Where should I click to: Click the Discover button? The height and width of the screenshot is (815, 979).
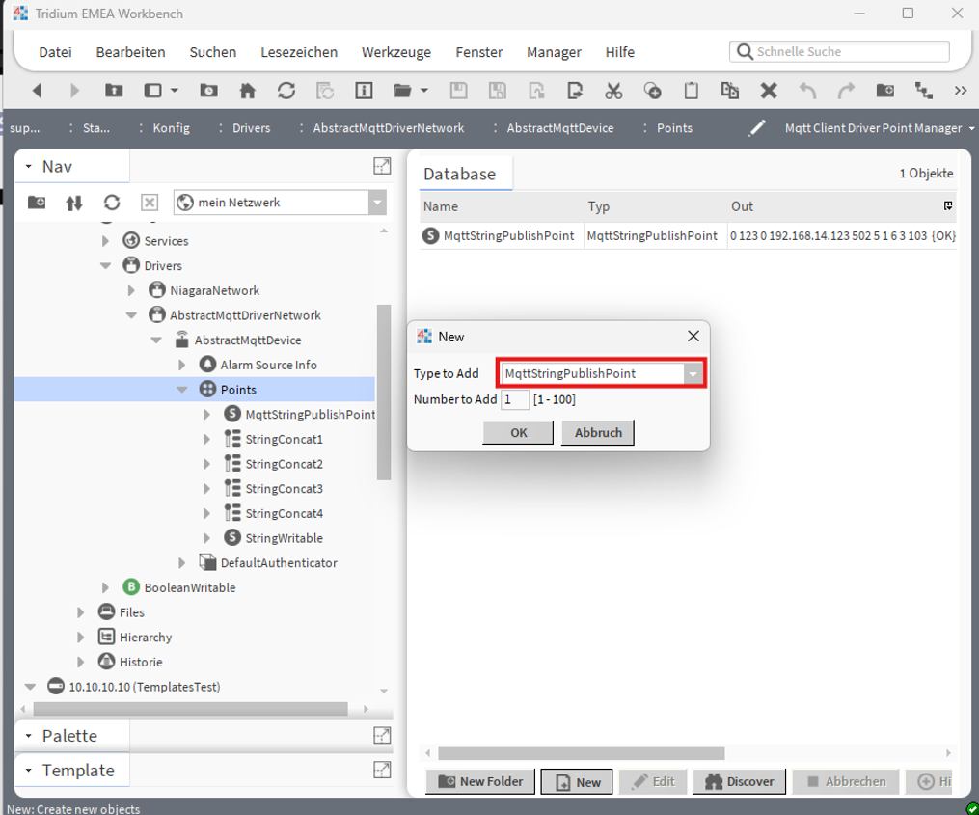click(x=740, y=782)
